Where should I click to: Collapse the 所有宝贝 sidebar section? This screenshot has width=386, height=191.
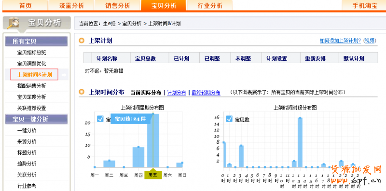[x=37, y=41]
